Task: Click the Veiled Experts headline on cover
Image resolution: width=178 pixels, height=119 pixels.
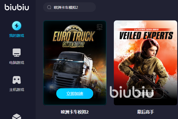Action: coord(146,36)
